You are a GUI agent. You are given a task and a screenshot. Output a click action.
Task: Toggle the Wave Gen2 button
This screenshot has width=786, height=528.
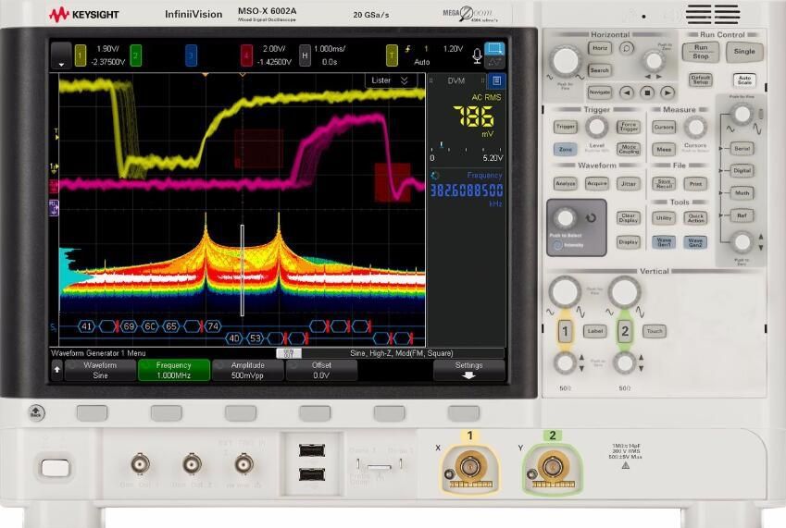click(695, 242)
